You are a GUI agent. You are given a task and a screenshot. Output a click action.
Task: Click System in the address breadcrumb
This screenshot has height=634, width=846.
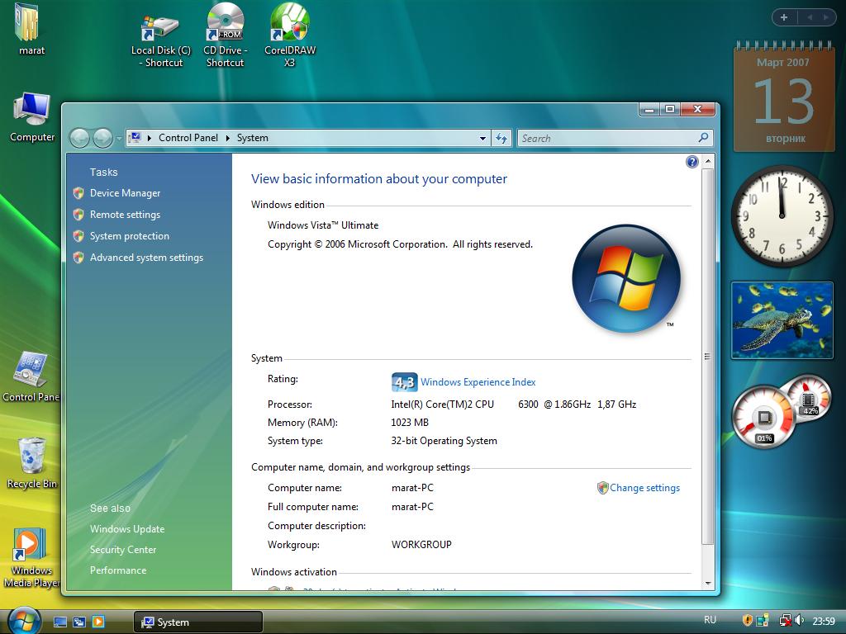click(x=253, y=138)
